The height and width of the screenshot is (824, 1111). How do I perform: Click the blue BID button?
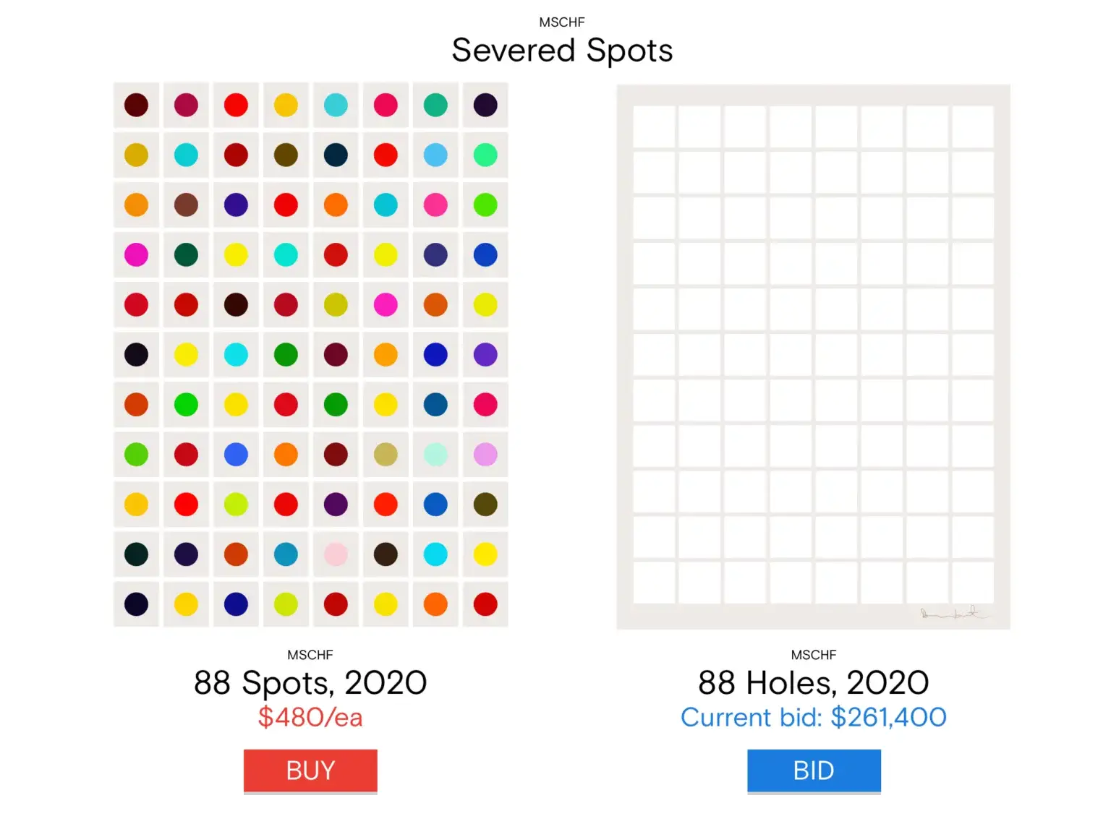point(814,771)
